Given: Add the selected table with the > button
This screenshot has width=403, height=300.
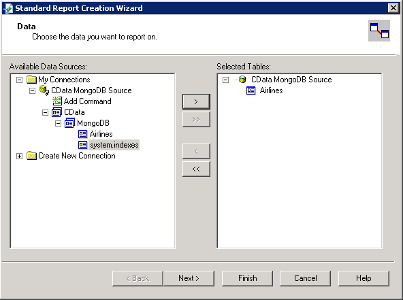Looking at the screenshot, I should [x=196, y=102].
